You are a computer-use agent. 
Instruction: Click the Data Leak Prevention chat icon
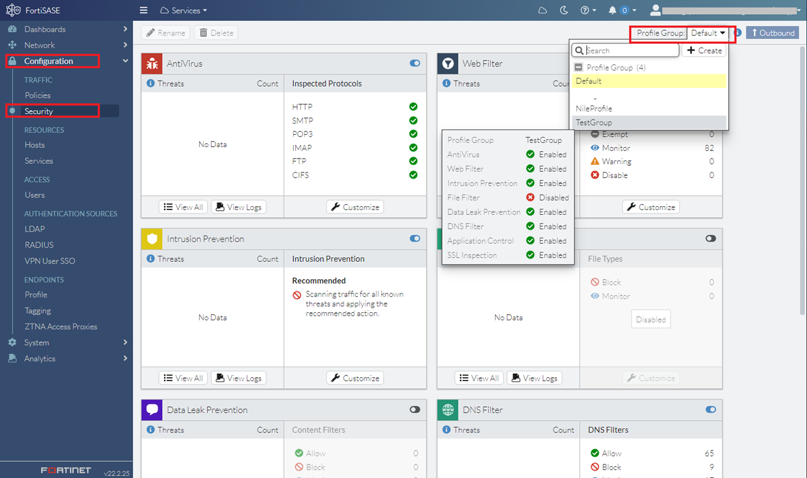152,410
